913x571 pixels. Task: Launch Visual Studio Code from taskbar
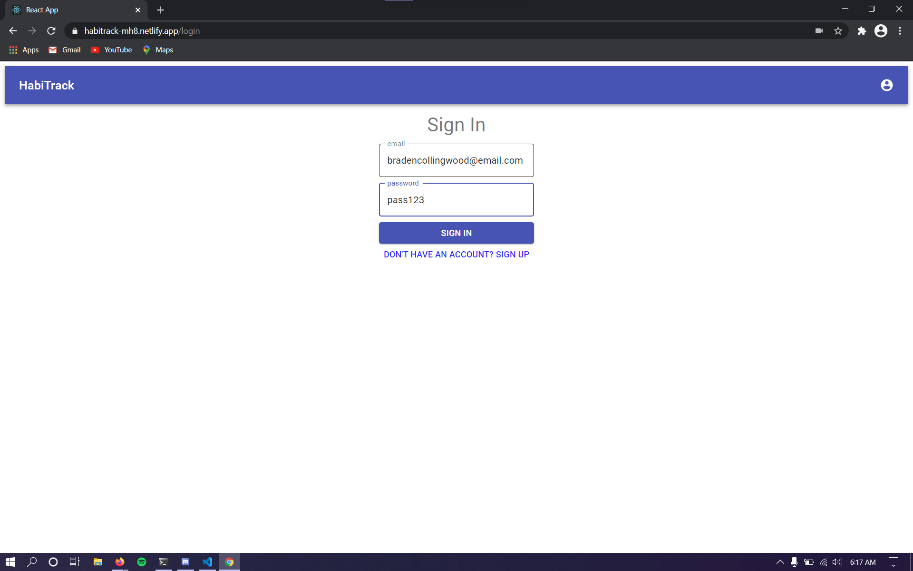tap(207, 562)
